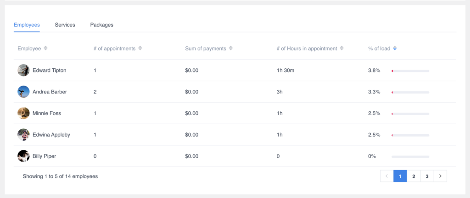The image size is (470, 198).
Task: Sort by Hours in appointment icon
Action: click(342, 48)
